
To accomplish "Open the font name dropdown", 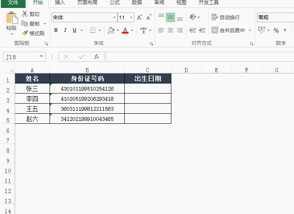I will pyautogui.click(x=114, y=18).
